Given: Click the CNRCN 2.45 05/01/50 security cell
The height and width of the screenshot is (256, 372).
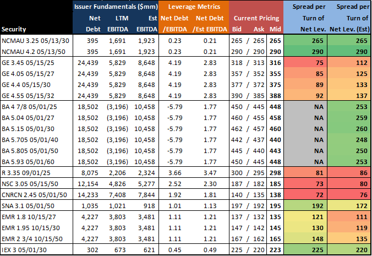Looking at the screenshot, I should pos(30,194).
